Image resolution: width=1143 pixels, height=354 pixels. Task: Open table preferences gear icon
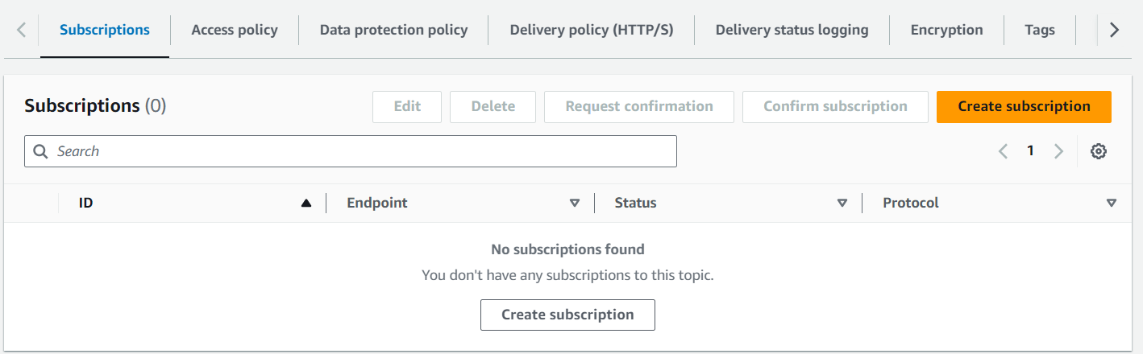pyautogui.click(x=1098, y=151)
